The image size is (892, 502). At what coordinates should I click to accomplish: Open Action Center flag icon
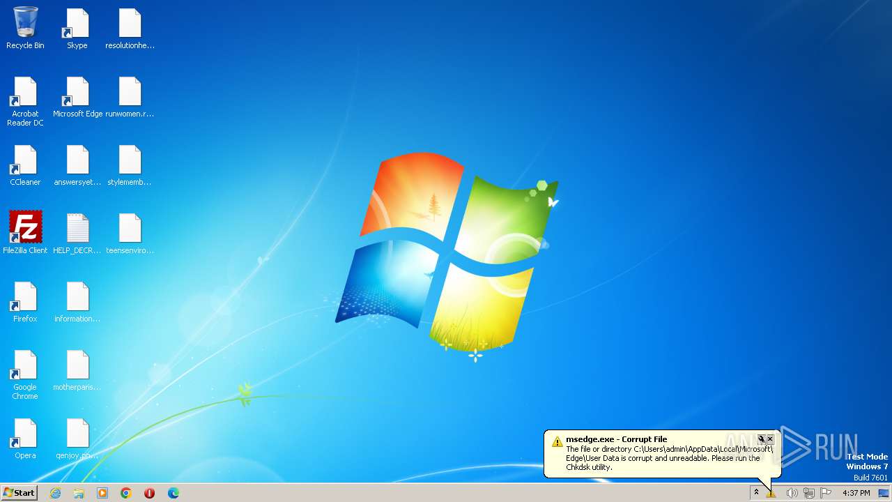tap(826, 493)
